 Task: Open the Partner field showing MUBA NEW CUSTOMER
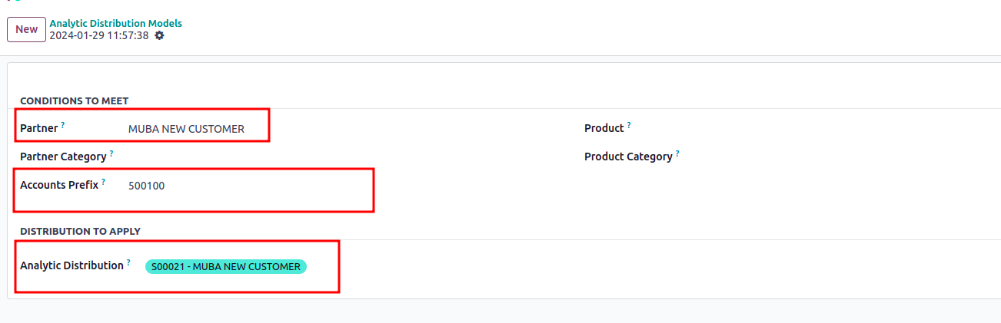pos(186,129)
